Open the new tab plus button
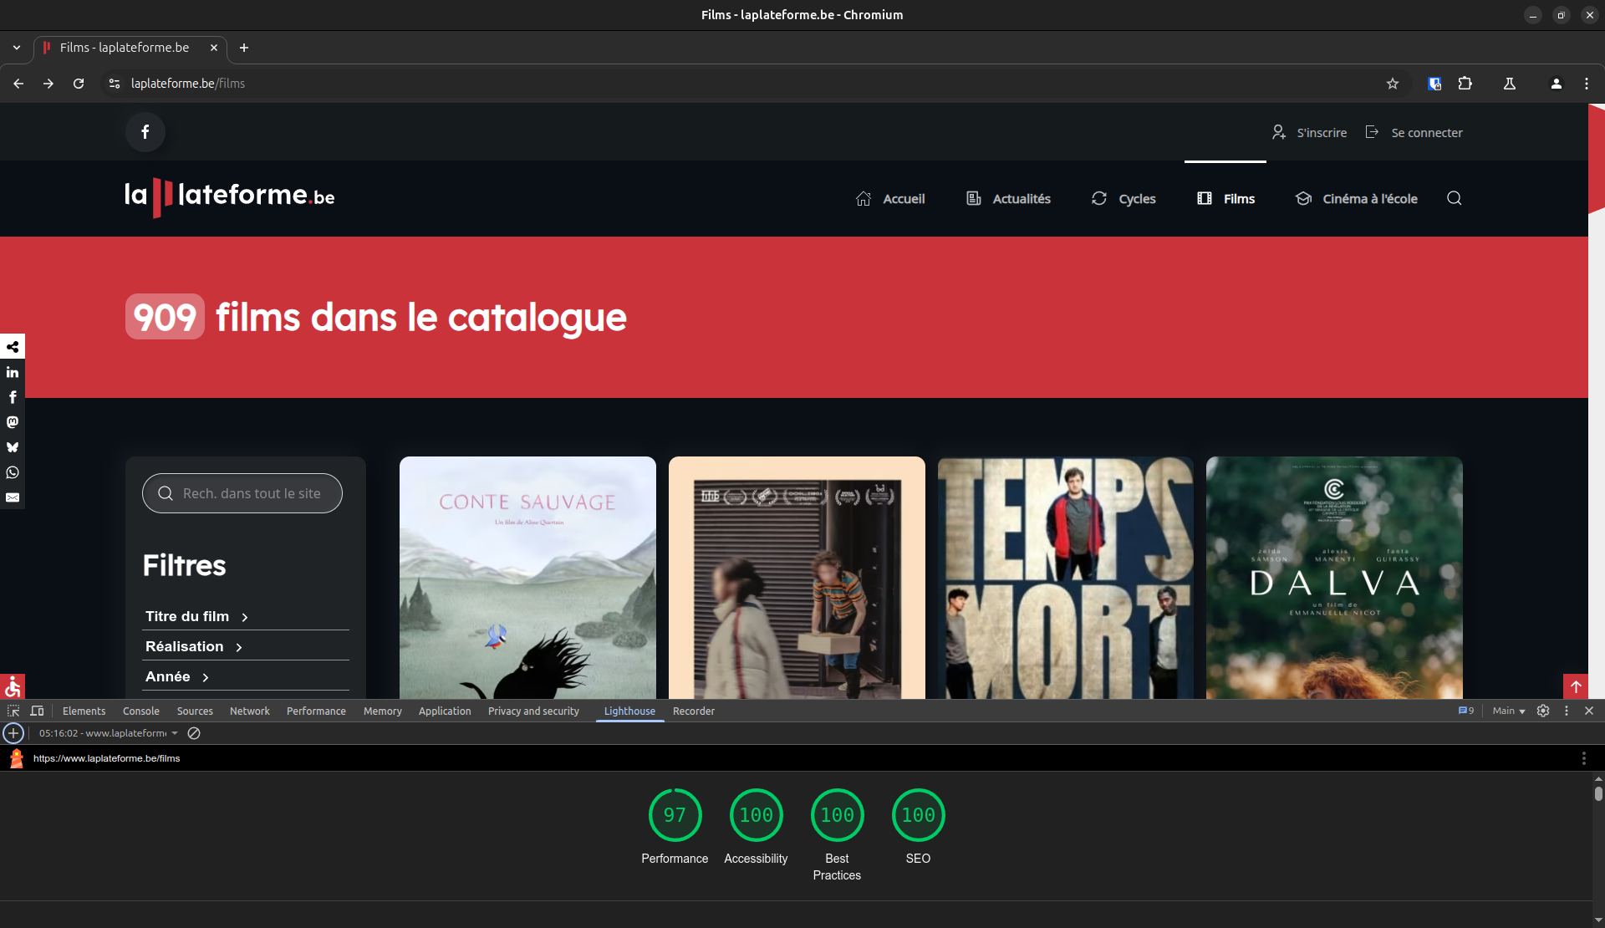 [x=244, y=48]
